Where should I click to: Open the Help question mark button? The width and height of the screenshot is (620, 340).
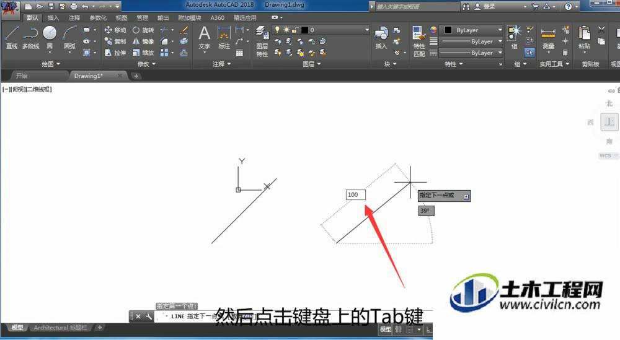click(x=568, y=6)
